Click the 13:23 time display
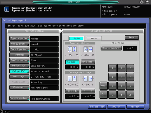 (x=7, y=112)
